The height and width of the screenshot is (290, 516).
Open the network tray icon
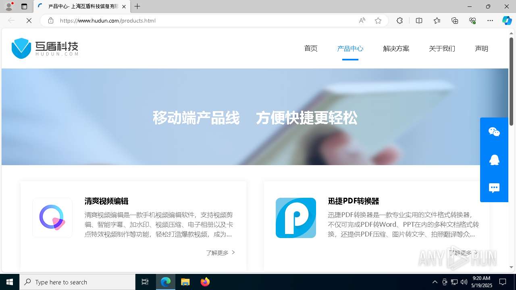(x=454, y=282)
